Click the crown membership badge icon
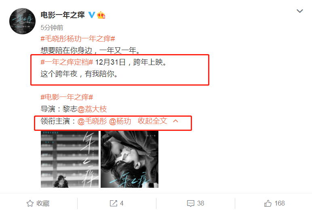The width and height of the screenshot is (312, 212). [101, 15]
